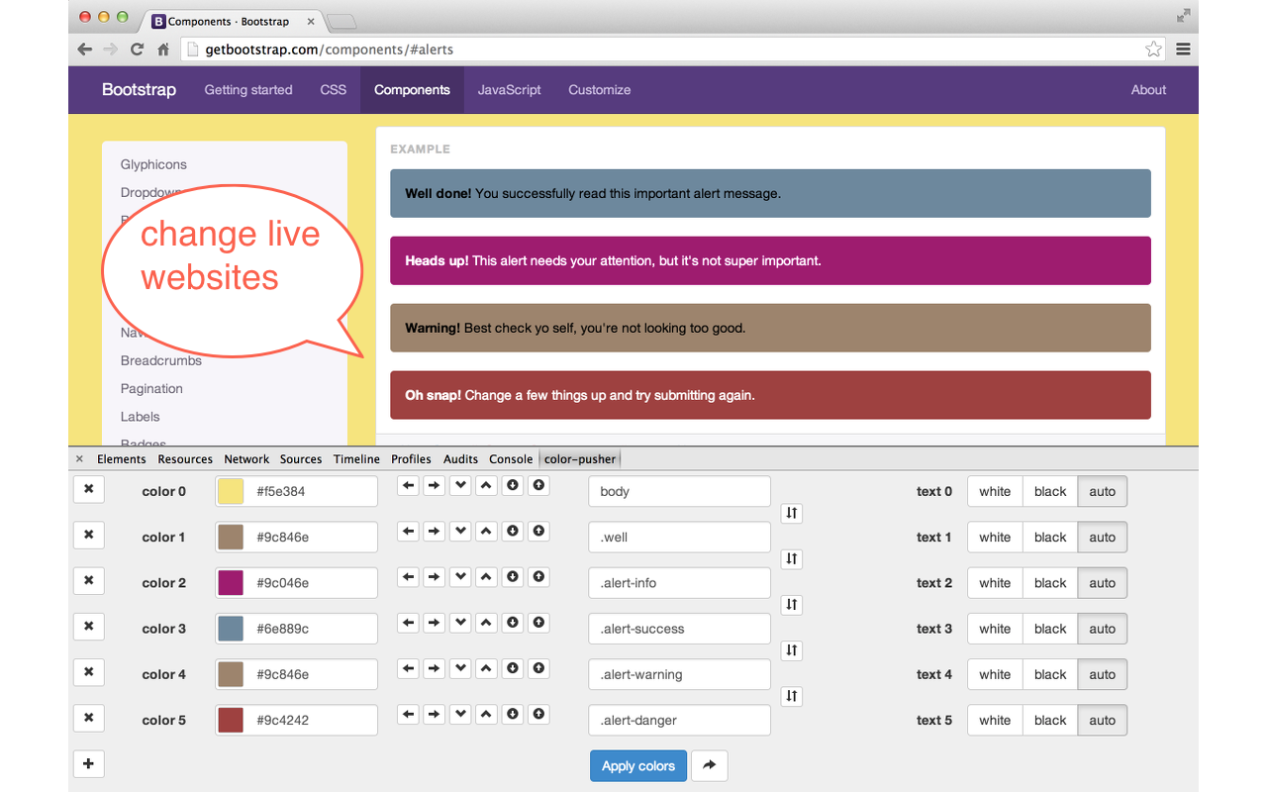Set text 4 to white
Viewport: 1267px width, 792px height.
995,674
